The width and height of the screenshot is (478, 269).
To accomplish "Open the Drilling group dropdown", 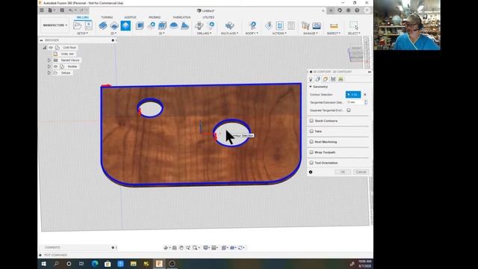I will 204,33.
